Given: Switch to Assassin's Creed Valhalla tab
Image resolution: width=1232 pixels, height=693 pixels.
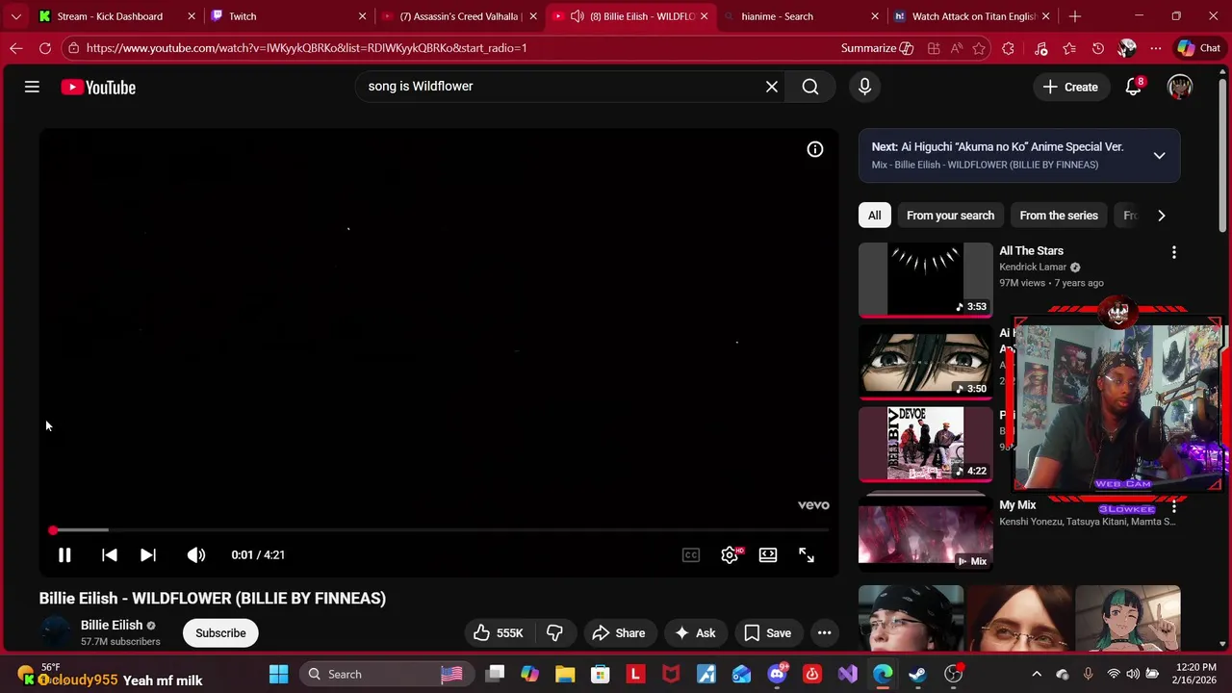Looking at the screenshot, I should [457, 16].
